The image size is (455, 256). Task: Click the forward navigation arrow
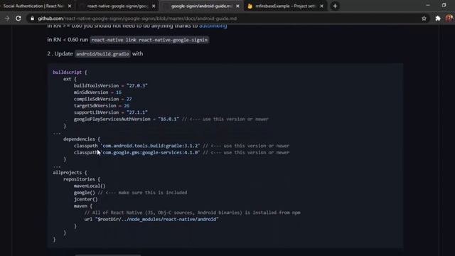coord(6,18)
